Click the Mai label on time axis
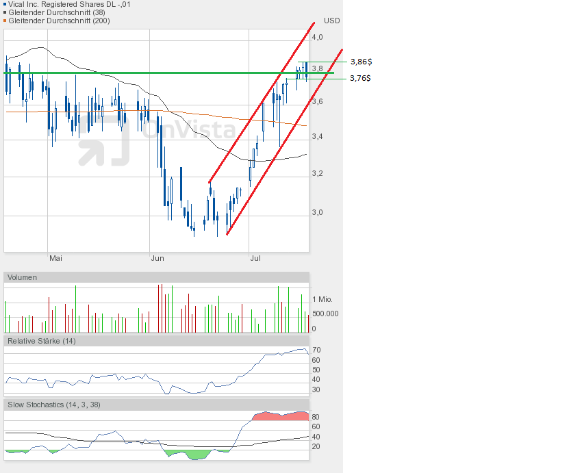The height and width of the screenshot is (473, 582). coord(55,258)
